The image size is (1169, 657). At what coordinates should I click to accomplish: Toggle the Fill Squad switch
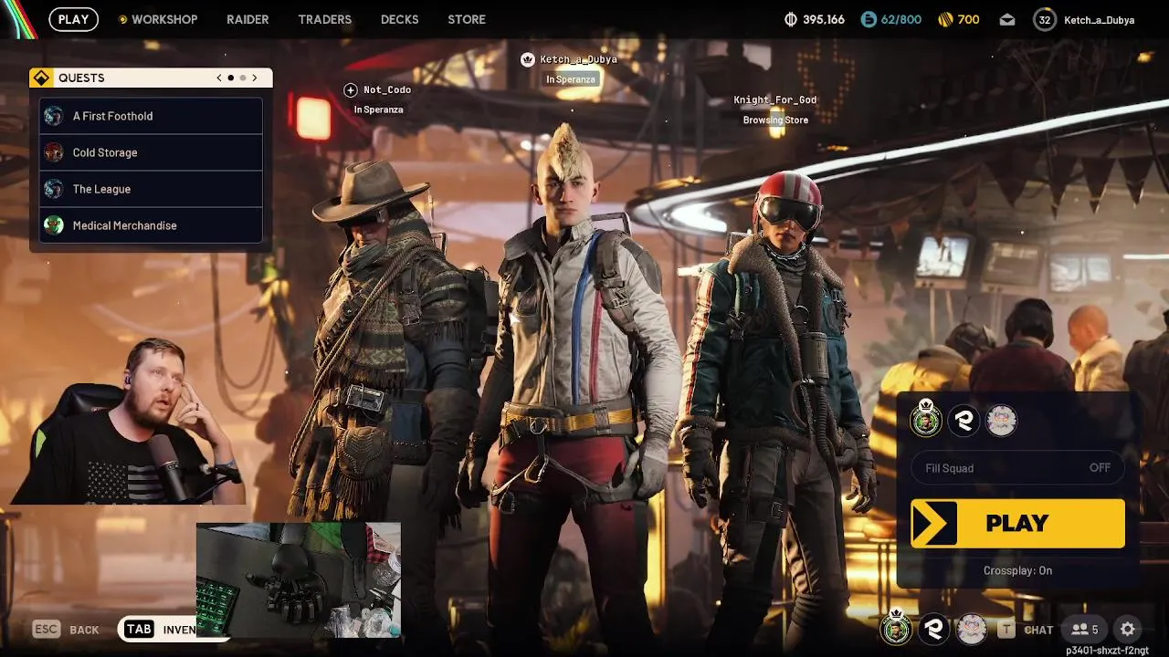tap(1017, 468)
